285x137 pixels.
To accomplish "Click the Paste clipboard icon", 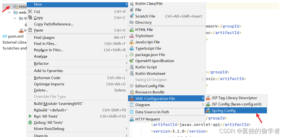I will click(30, 30).
